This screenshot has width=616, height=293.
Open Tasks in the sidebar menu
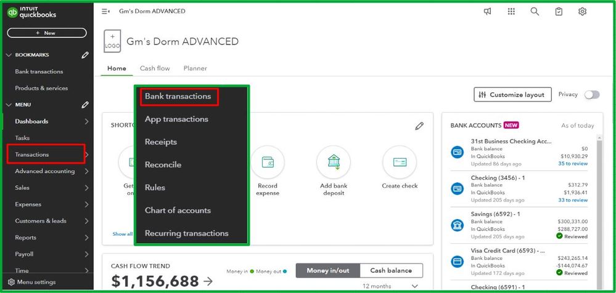[22, 138]
